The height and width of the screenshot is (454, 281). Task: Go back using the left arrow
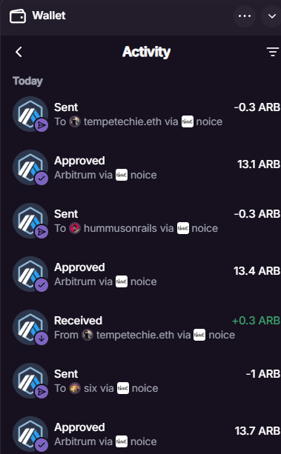[19, 52]
